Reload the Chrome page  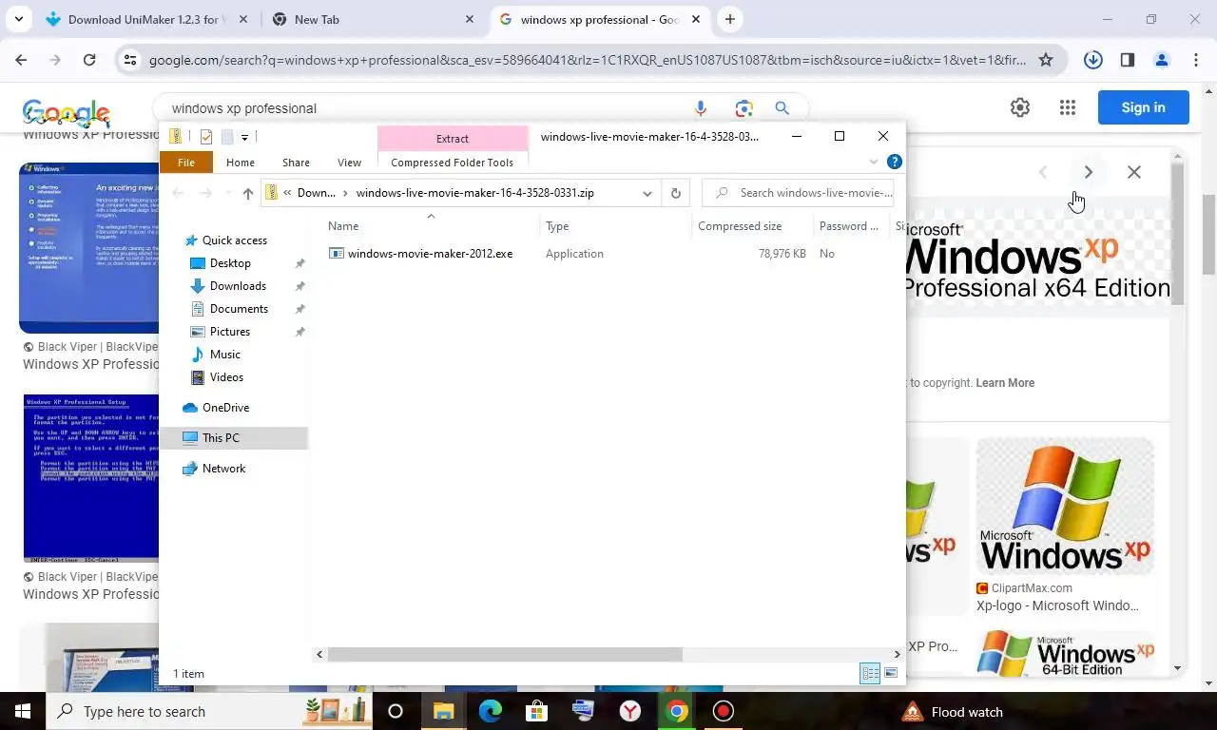pos(89,60)
